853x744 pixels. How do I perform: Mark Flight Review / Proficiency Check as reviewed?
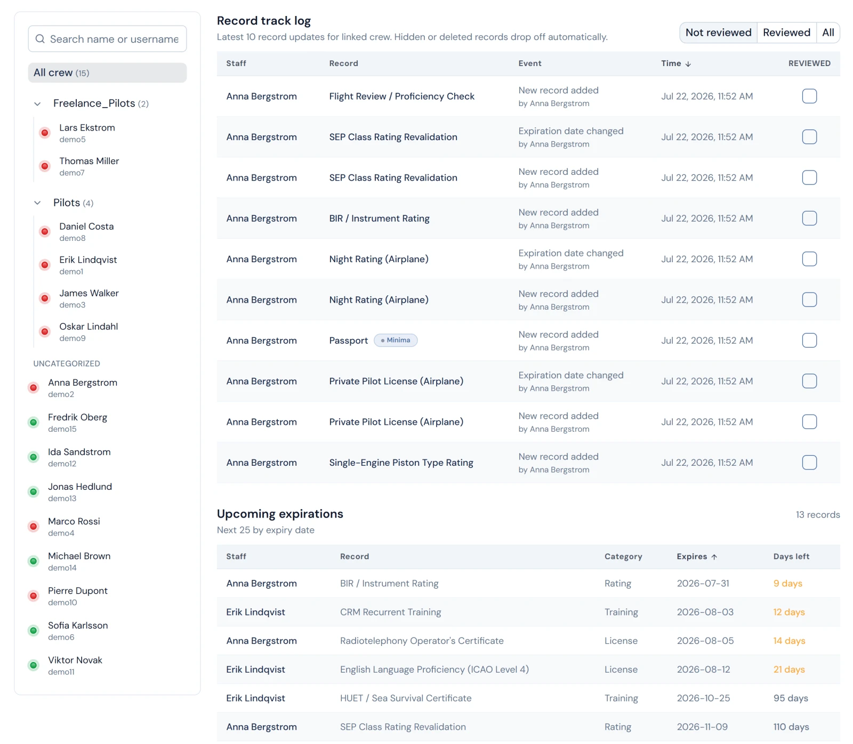click(809, 96)
